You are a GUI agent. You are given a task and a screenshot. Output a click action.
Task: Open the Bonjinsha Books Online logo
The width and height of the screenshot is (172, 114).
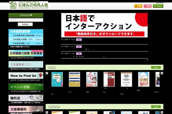(x=29, y=5)
